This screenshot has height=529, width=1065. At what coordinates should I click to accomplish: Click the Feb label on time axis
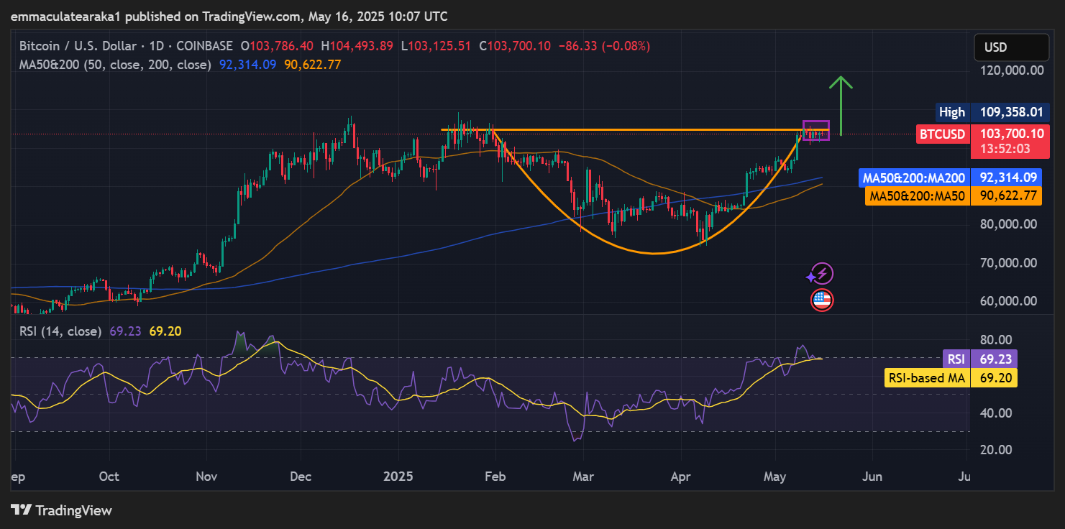[x=495, y=477]
